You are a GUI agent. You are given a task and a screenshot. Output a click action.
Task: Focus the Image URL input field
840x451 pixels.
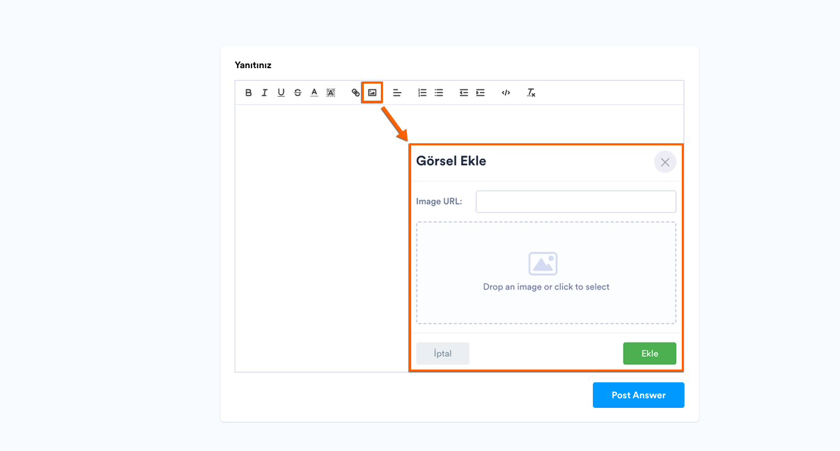pos(576,202)
